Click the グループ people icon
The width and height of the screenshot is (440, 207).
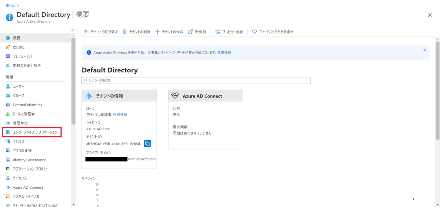pyautogui.click(x=8, y=95)
